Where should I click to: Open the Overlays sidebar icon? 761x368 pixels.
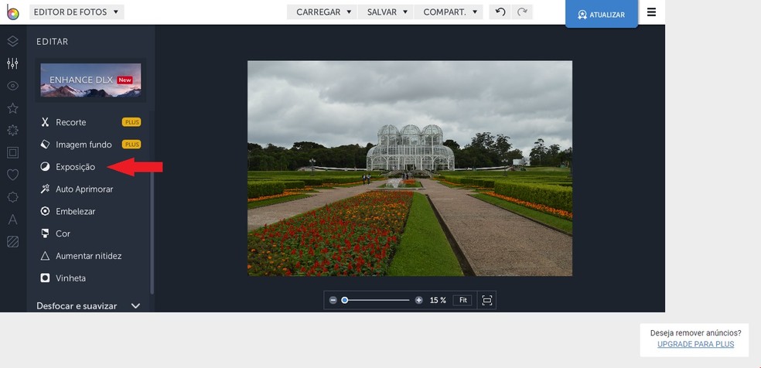tap(12, 197)
